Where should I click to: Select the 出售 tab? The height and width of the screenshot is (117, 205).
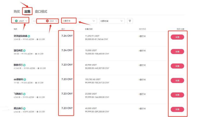(x=27, y=12)
